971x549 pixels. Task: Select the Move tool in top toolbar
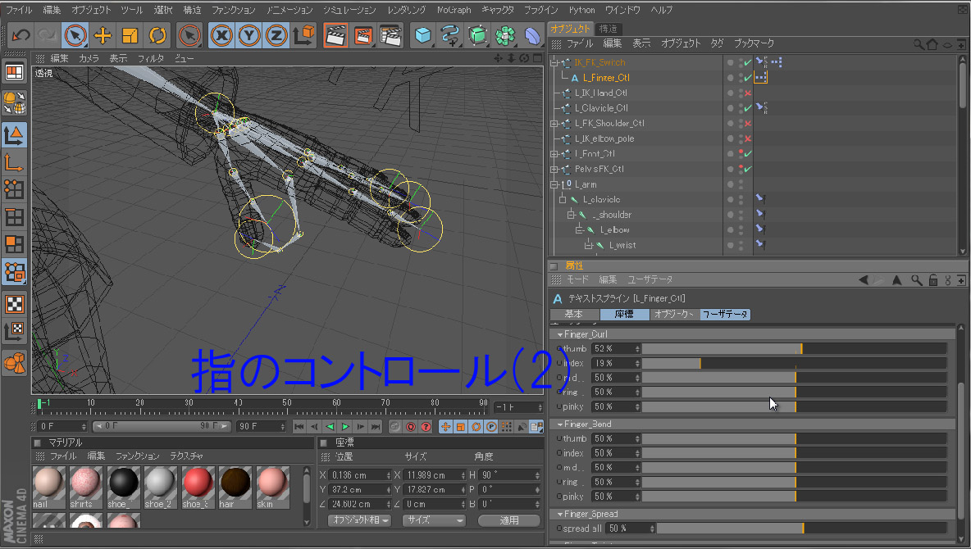click(103, 35)
